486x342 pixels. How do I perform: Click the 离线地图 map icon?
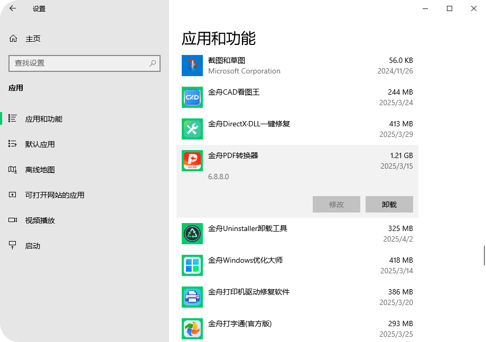click(12, 169)
